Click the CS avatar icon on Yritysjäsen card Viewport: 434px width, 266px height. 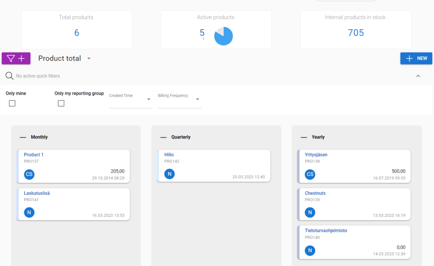click(x=309, y=174)
